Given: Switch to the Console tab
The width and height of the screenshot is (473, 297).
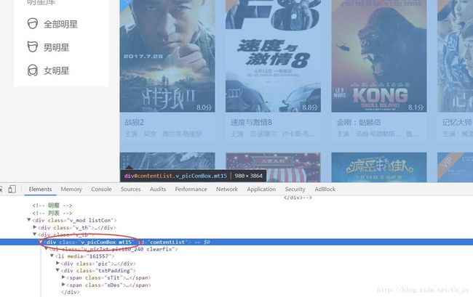Looking at the screenshot, I should 101,189.
